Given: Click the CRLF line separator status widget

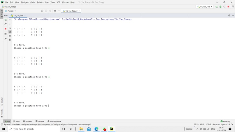Looking at the screenshot, I should click(202, 124).
